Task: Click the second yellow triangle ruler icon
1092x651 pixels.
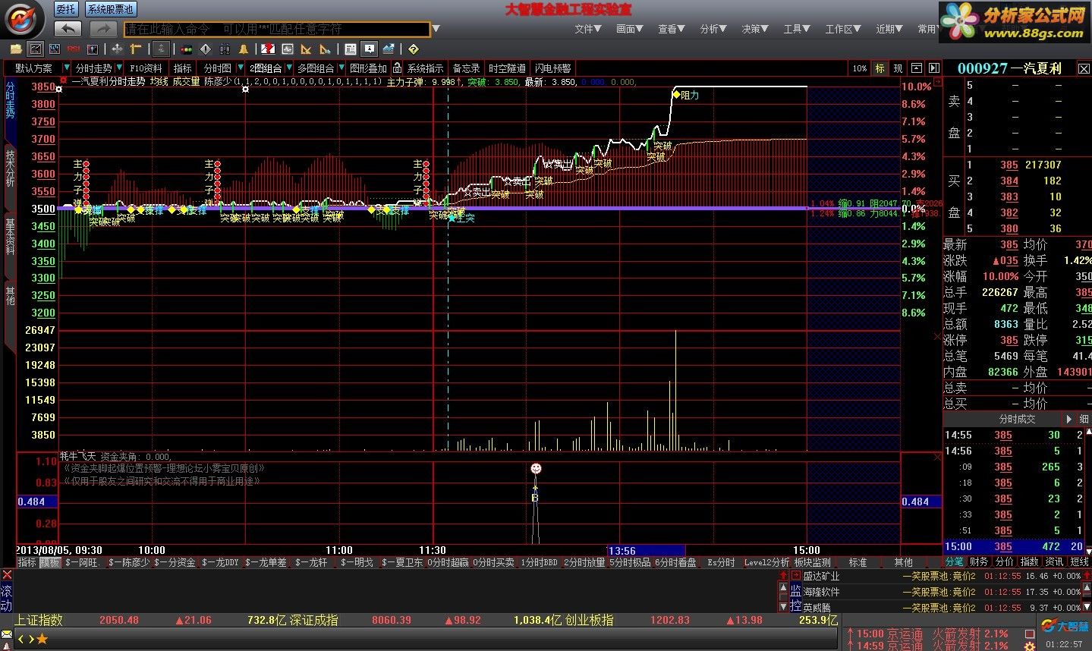Action: 325,49
